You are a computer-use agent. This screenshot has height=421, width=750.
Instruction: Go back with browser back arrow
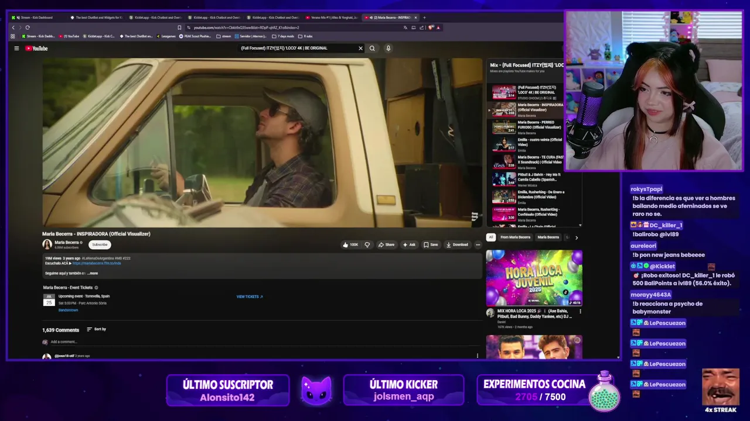tap(13, 27)
